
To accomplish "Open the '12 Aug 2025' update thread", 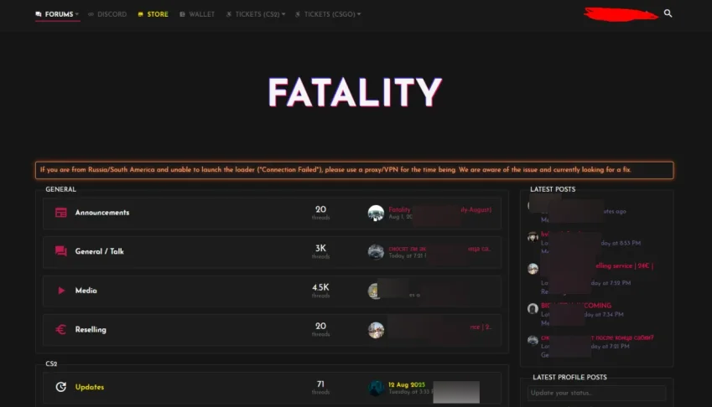I will (407, 384).
